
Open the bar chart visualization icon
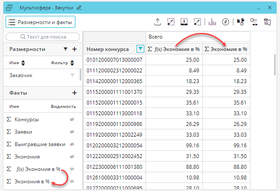click(x=212, y=22)
